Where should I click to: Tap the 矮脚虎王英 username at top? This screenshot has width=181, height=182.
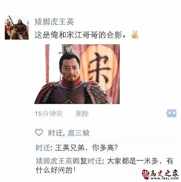(x=54, y=22)
